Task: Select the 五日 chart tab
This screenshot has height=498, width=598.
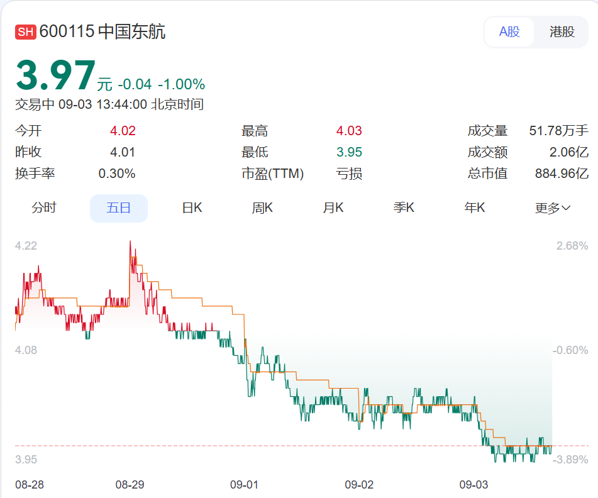Action: click(x=119, y=208)
